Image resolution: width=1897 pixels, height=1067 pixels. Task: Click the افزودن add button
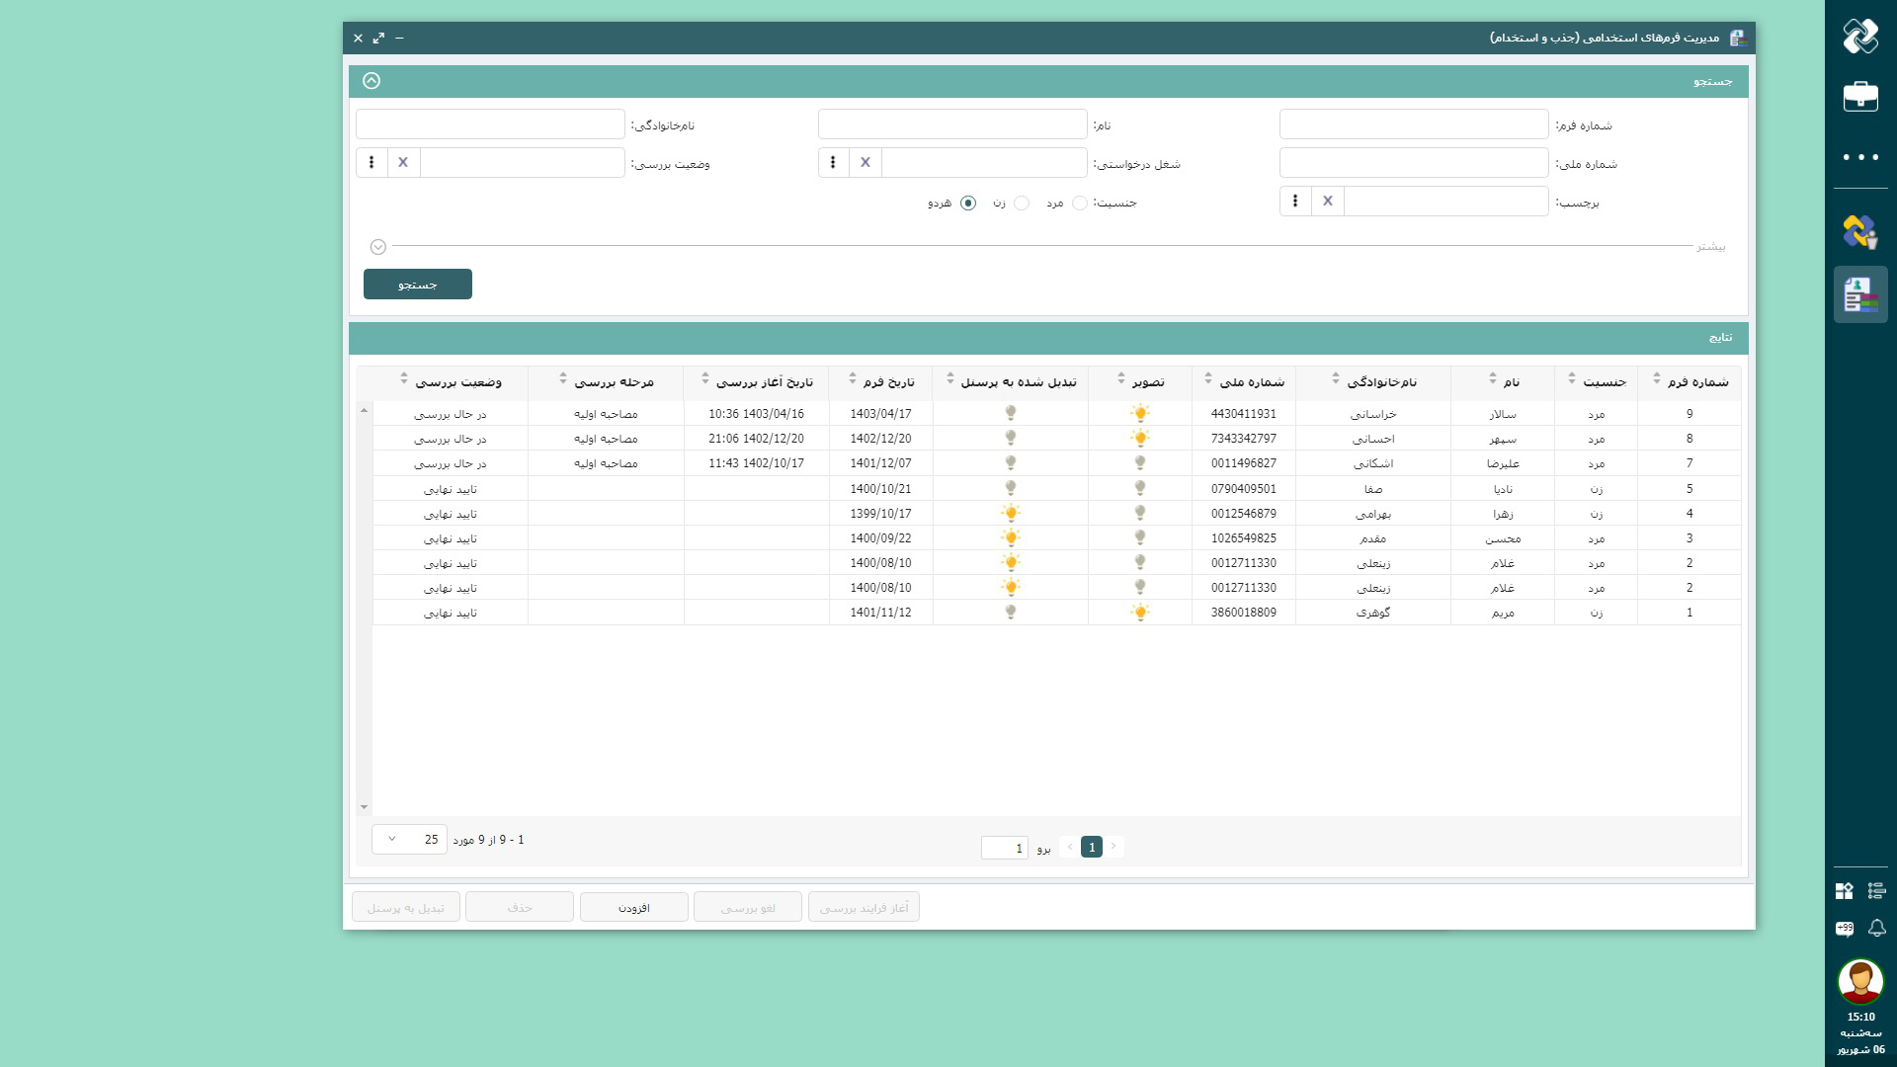tap(633, 907)
